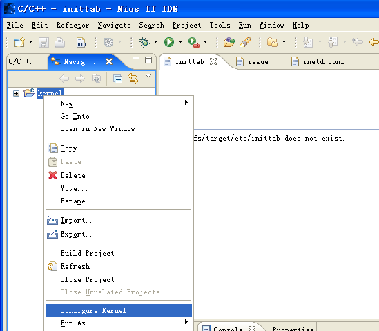379x331 pixels.
Task: Select the inittab editor tab
Action: point(190,61)
